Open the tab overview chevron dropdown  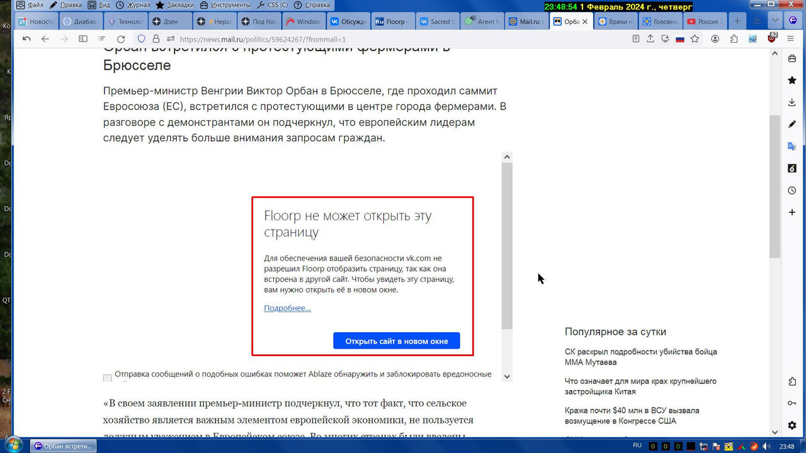(776, 20)
